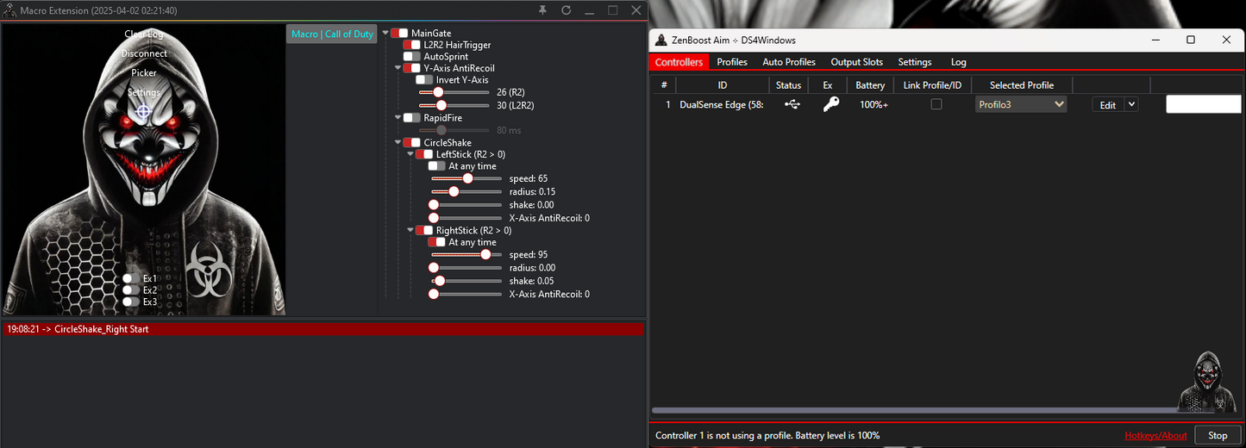
Task: Collapse the MainGate tree node
Action: point(385,34)
